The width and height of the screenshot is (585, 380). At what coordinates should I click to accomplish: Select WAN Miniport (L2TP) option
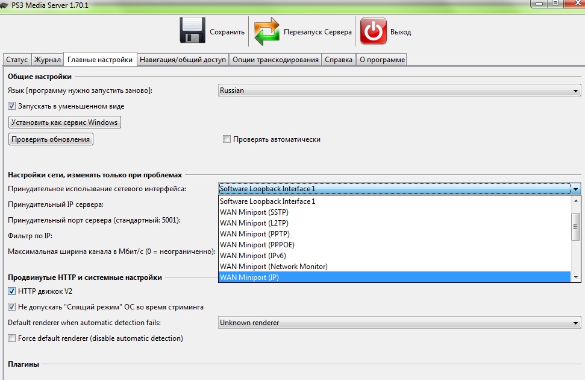point(395,223)
